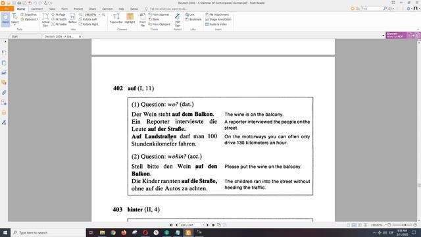Add a Bookmark
Image resolution: width=421 pixels, height=237 pixels.
[193, 19]
